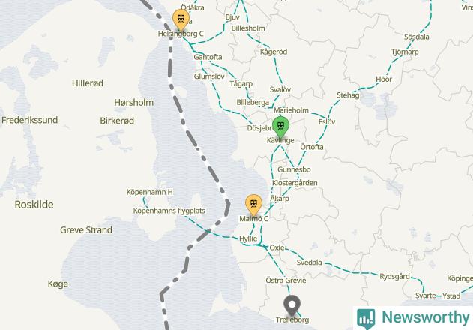Image resolution: width=473 pixels, height=330 pixels.
Task: Select the green Kävlinge train marker
Action: [x=280, y=127]
